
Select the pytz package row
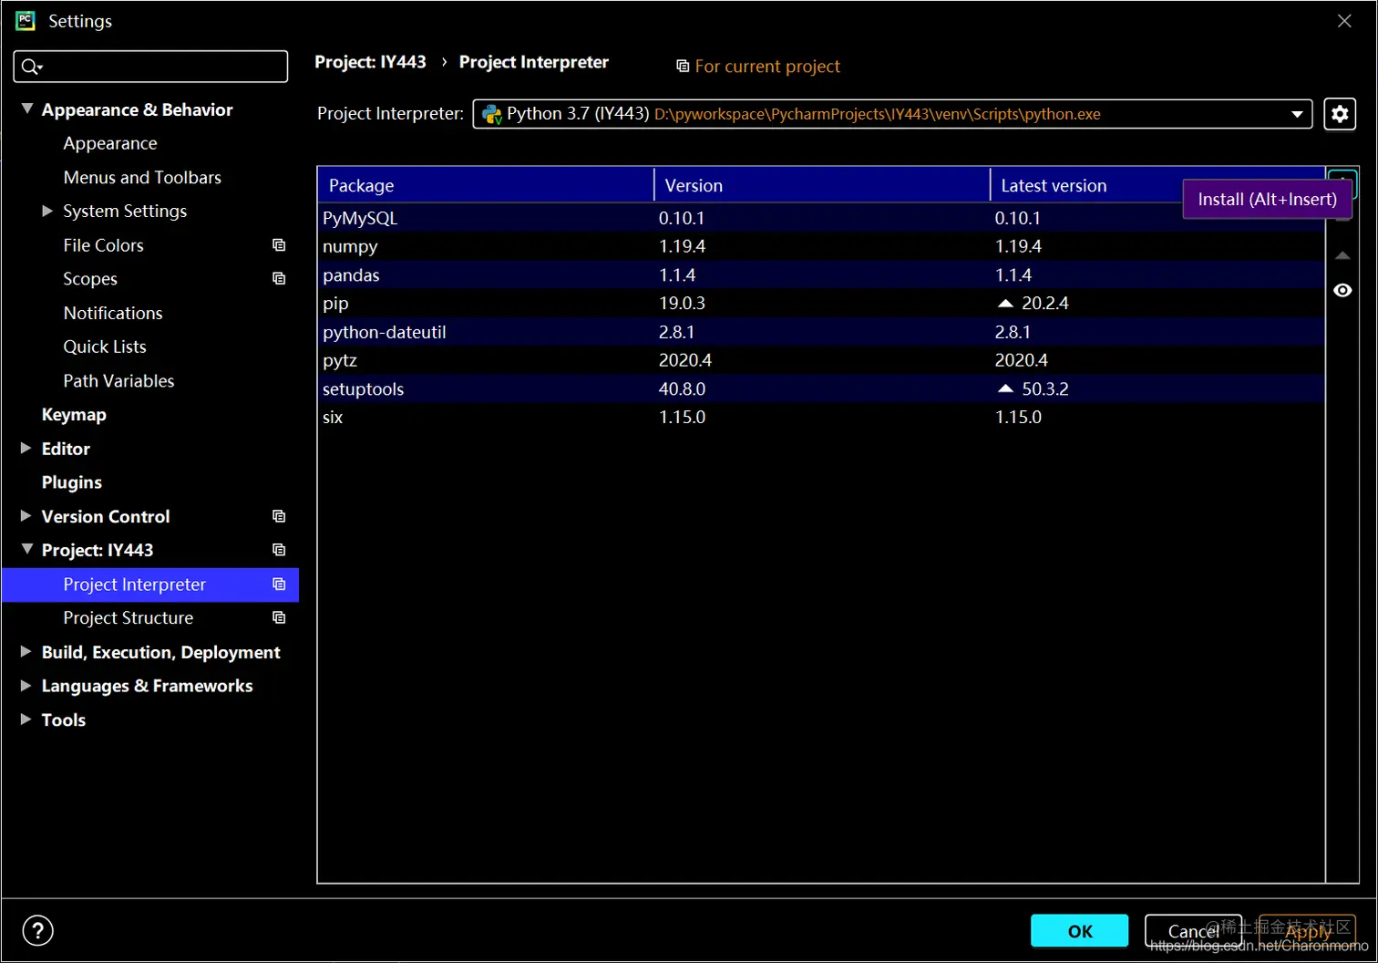[x=821, y=360]
